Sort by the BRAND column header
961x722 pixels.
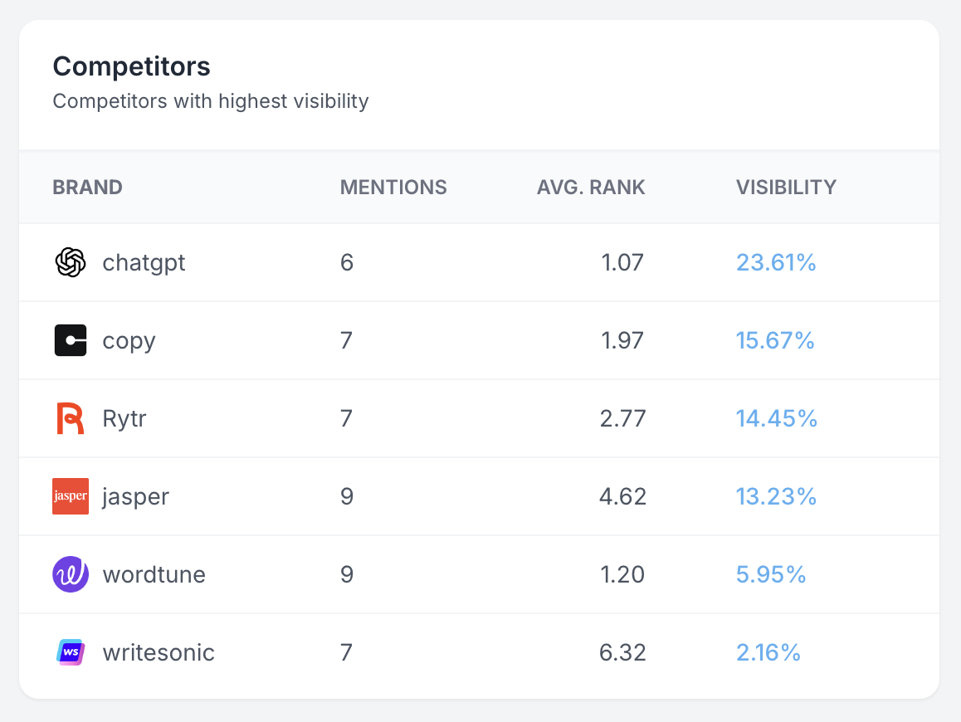pos(87,188)
